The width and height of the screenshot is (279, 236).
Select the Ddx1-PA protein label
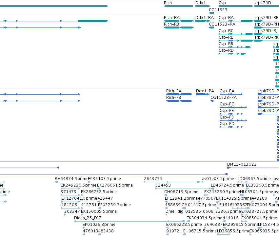click(x=205, y=91)
